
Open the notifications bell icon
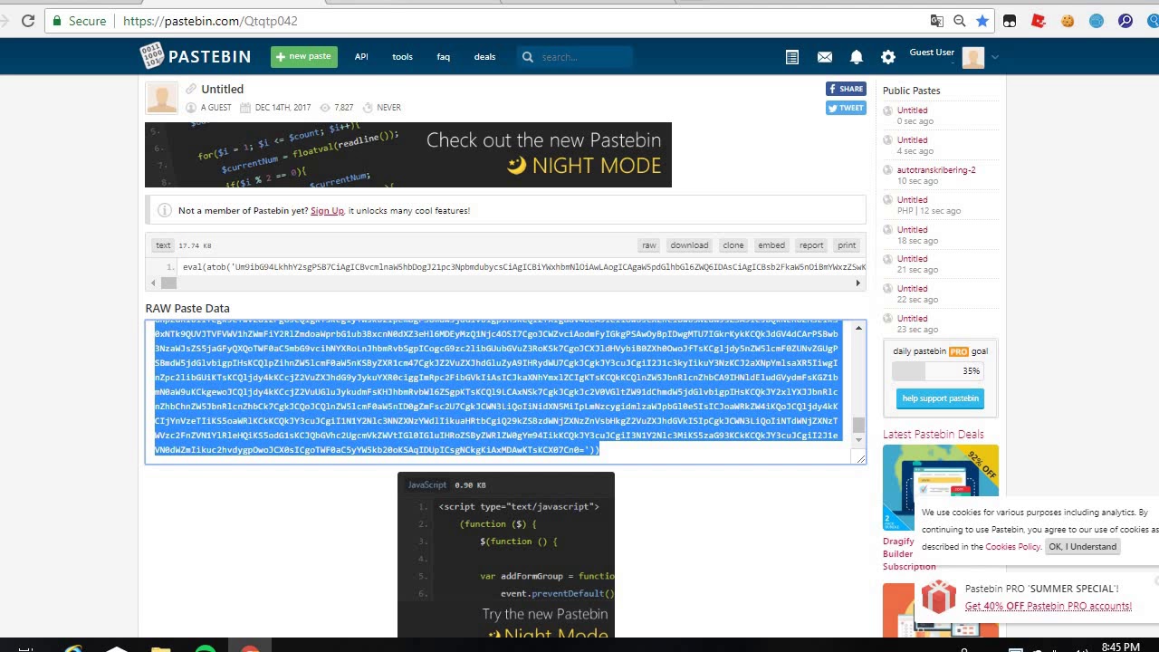(857, 57)
